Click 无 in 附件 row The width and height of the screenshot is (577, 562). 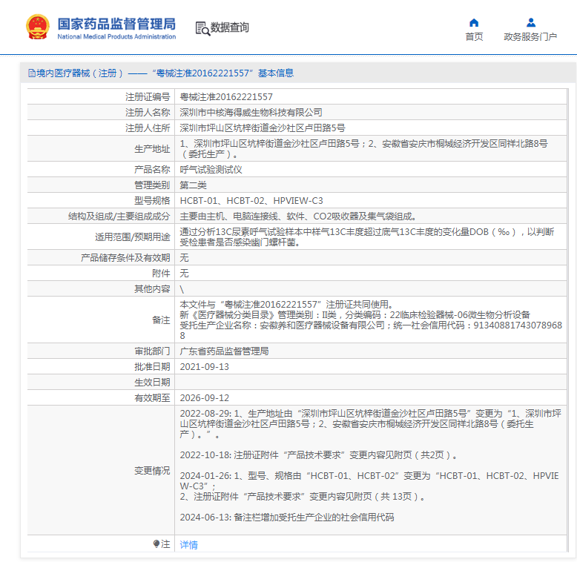coord(184,273)
